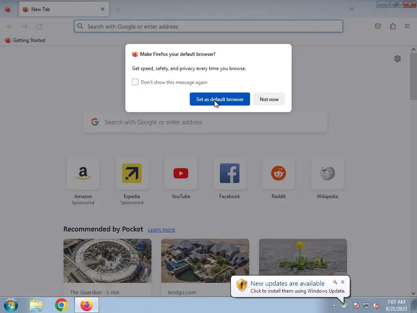Open the Wikipedia shortcut tile
Image resolution: width=417 pixels, height=313 pixels.
pyautogui.click(x=327, y=174)
